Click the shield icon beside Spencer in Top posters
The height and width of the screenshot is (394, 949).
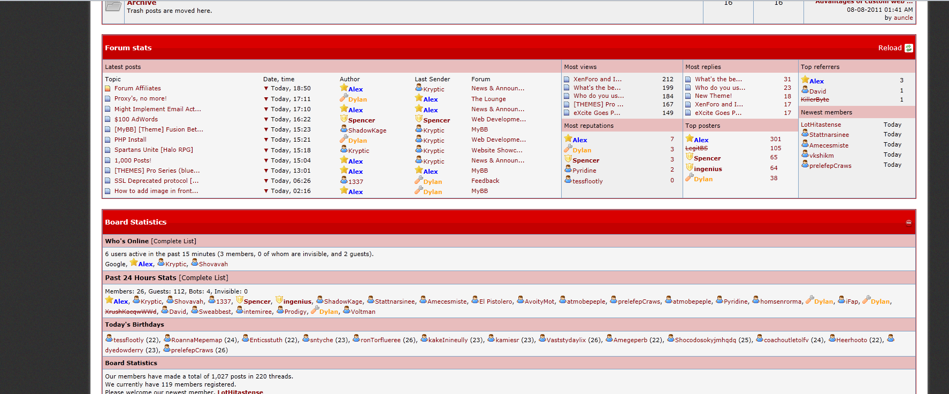pos(690,157)
